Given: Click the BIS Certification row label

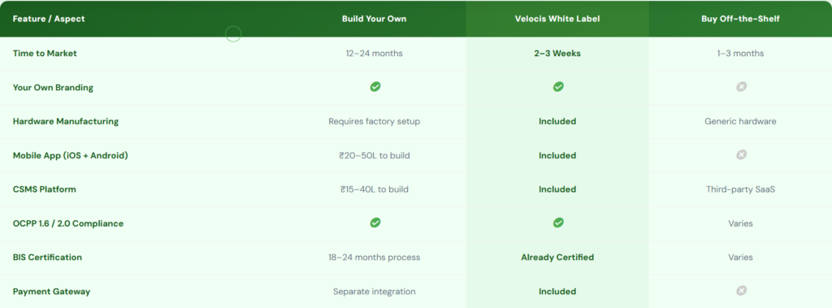Looking at the screenshot, I should [x=47, y=257].
